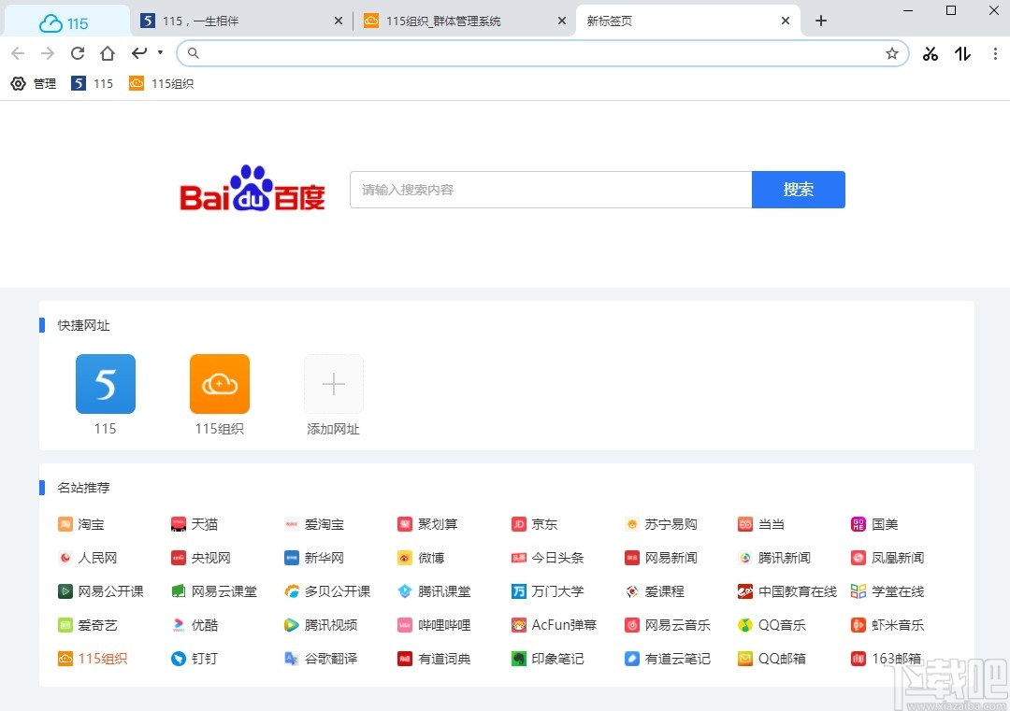
Task: Open the 学堂在线 site link
Action: 887,591
